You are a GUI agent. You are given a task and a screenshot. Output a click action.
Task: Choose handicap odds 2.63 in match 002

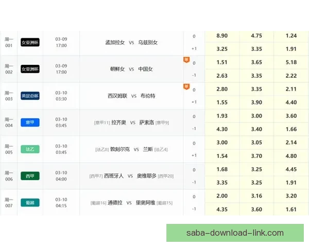point(222,76)
